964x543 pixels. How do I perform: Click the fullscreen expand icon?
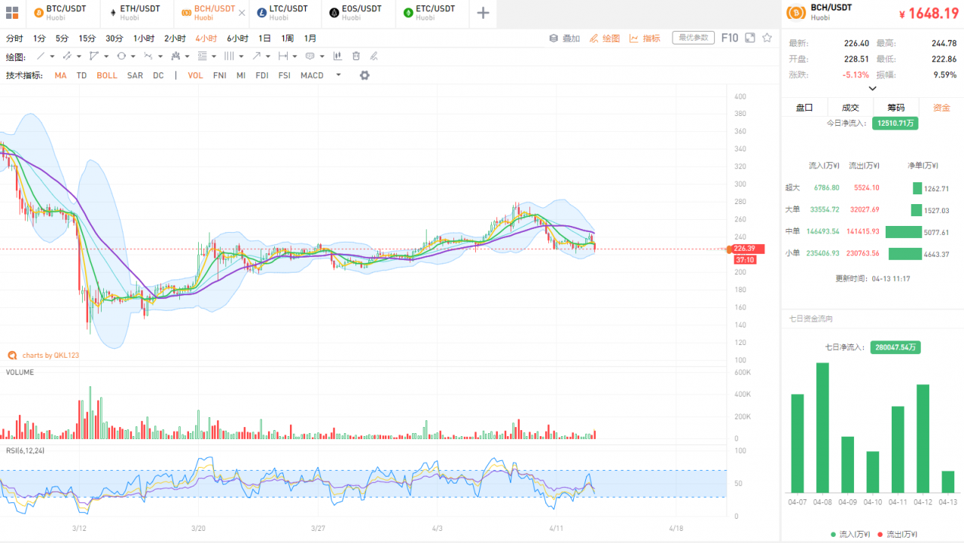coord(750,38)
